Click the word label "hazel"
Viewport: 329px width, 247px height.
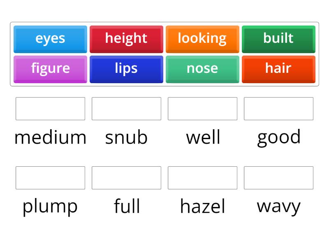pyautogui.click(x=202, y=206)
